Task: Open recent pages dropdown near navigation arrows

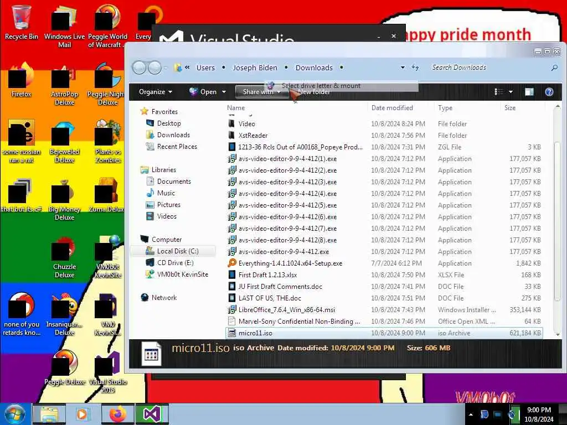Action: [x=166, y=68]
